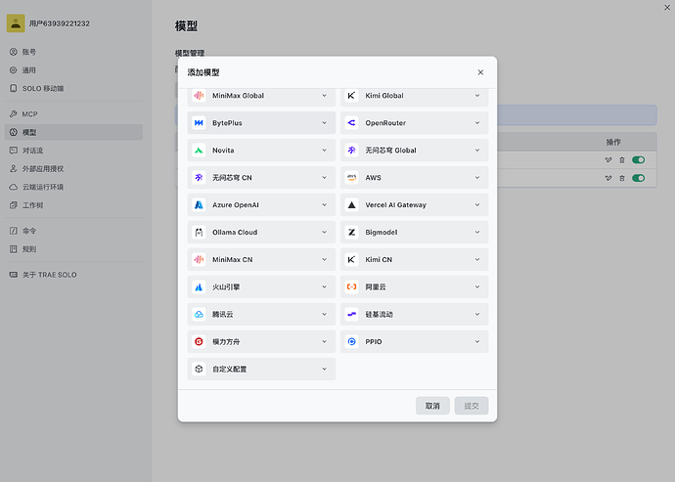675x482 pixels.
Task: Open SOLO 移动端 in sidebar
Action: coord(73,89)
